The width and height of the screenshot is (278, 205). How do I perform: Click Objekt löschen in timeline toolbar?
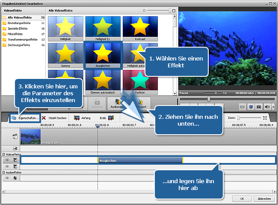tap(54, 118)
